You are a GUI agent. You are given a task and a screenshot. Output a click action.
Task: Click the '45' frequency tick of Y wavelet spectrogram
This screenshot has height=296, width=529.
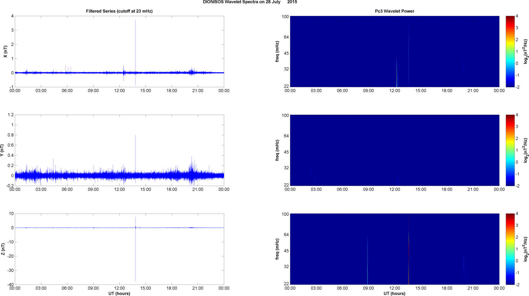[286, 152]
